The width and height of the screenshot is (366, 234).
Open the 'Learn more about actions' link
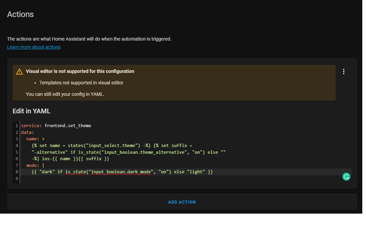click(34, 47)
